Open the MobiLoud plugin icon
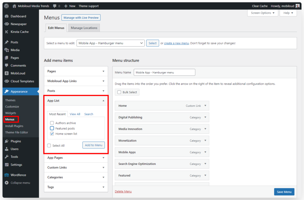304x200 pixels. pos(7,73)
